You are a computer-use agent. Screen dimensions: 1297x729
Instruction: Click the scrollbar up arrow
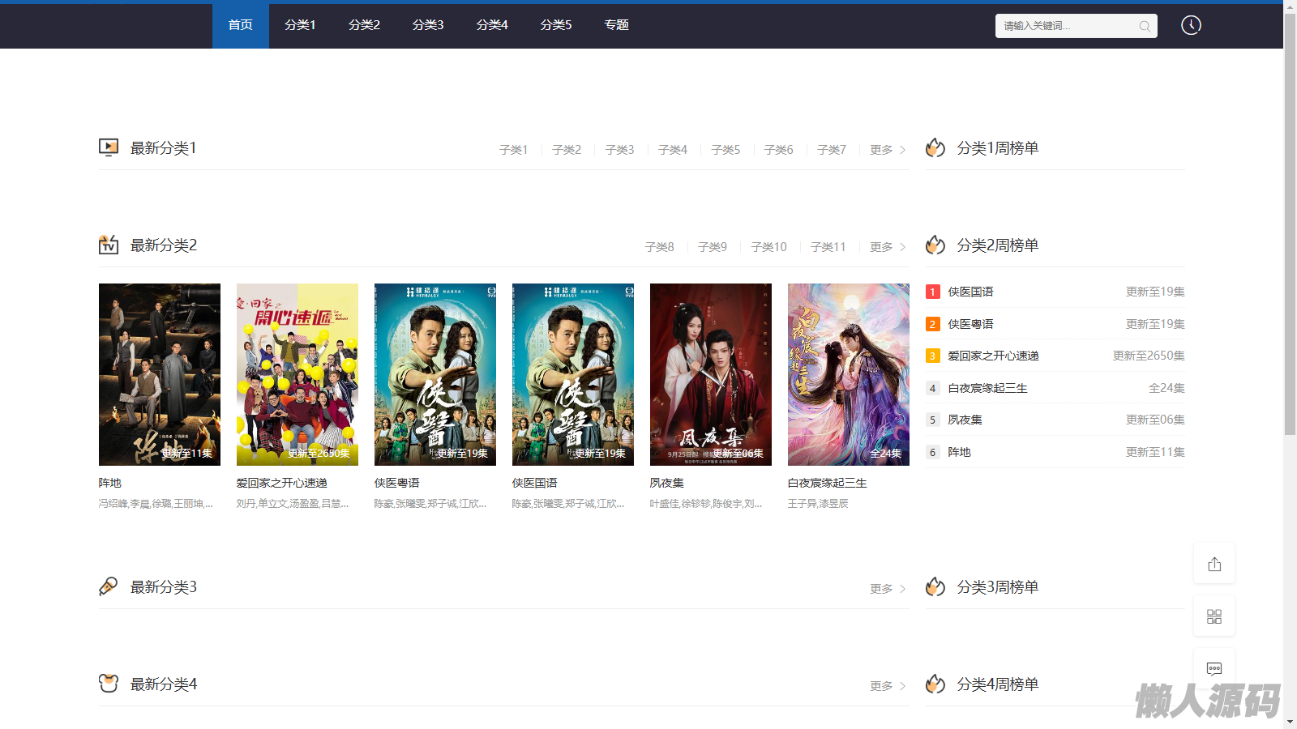(x=1291, y=6)
